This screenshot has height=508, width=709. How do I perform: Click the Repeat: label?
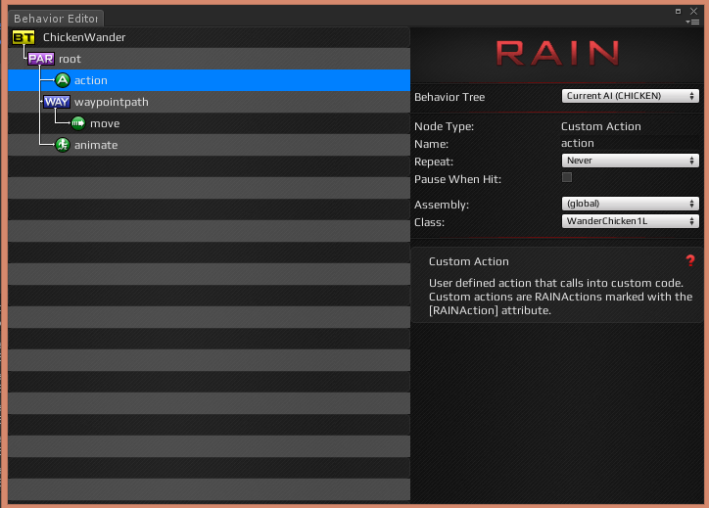[434, 162]
